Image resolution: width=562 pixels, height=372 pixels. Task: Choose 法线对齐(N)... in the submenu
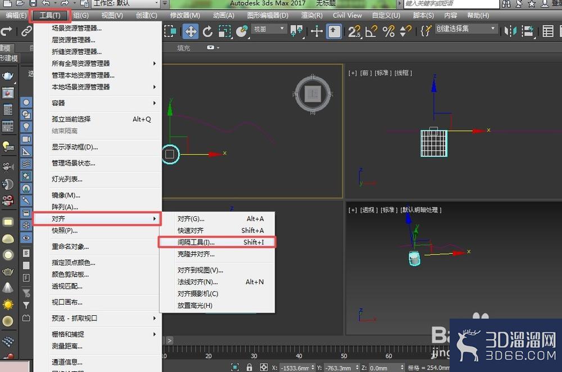217,282
